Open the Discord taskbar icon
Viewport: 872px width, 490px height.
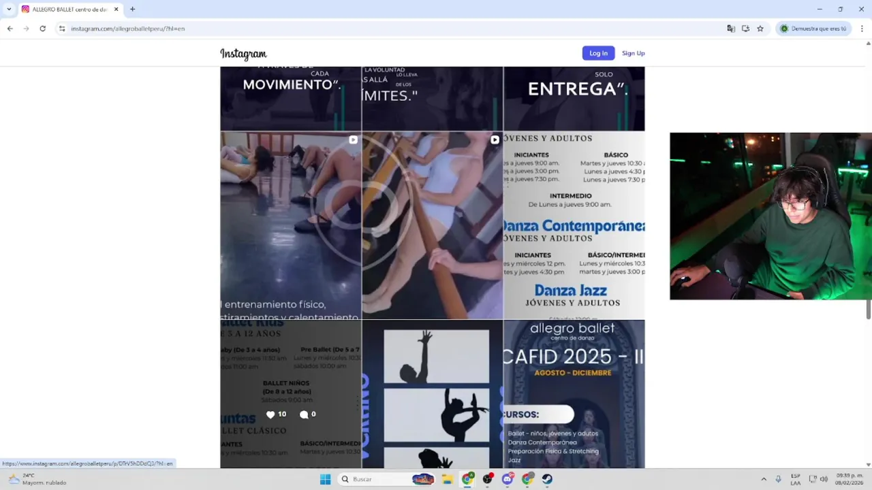(x=508, y=479)
